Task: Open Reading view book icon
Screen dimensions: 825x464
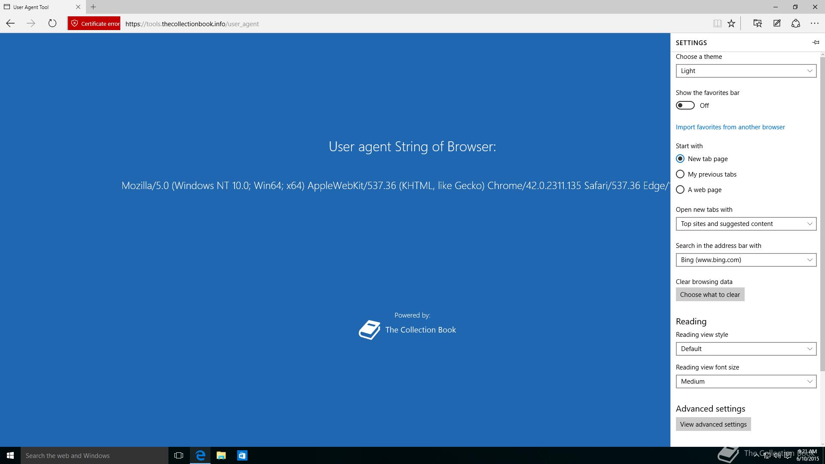Action: point(717,24)
